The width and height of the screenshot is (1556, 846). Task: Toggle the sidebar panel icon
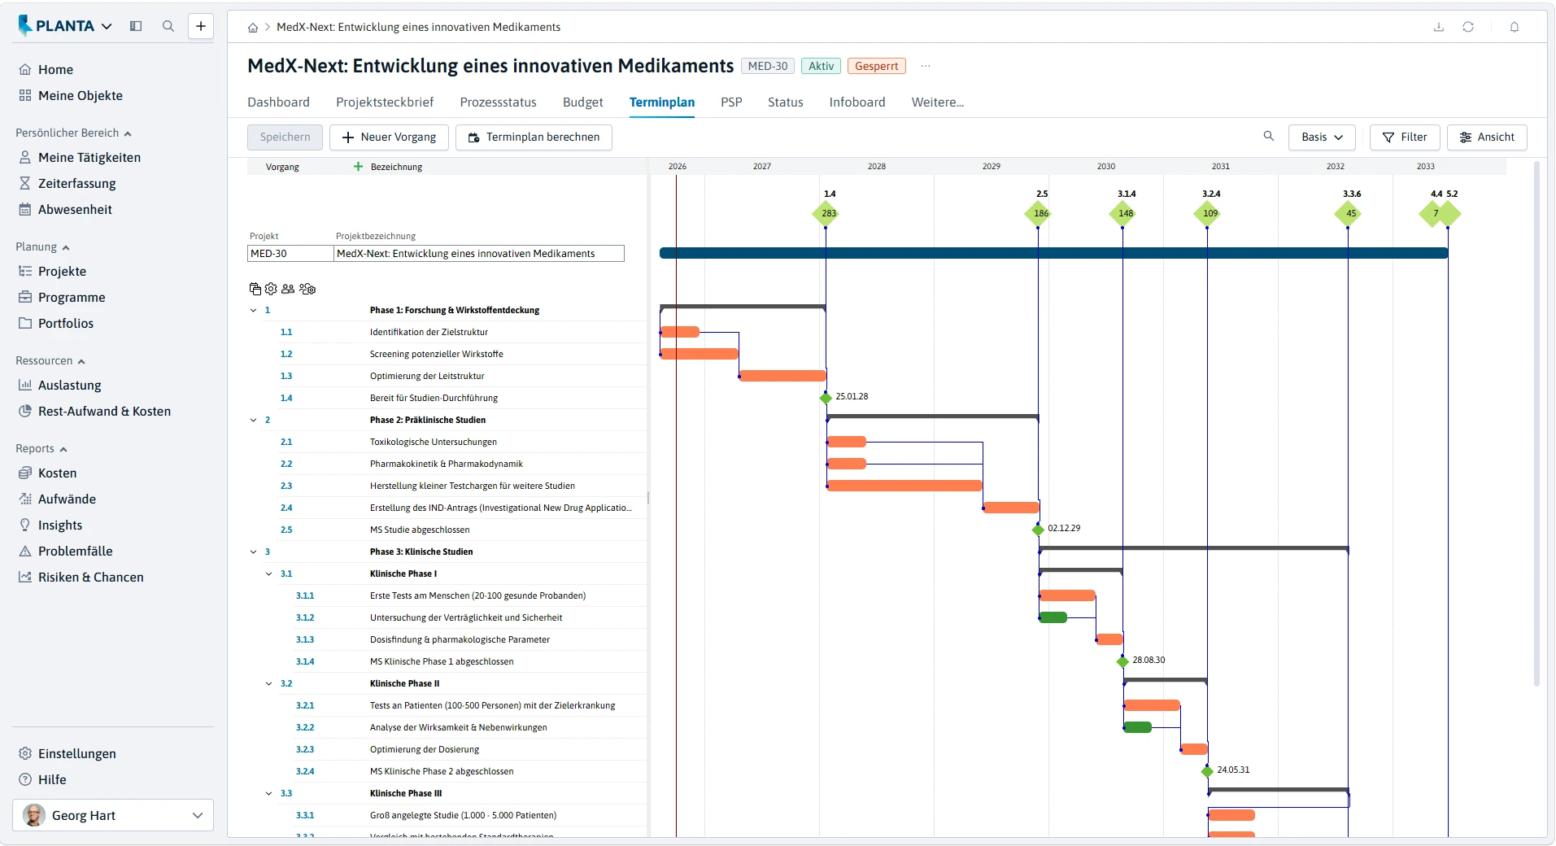pyautogui.click(x=136, y=26)
